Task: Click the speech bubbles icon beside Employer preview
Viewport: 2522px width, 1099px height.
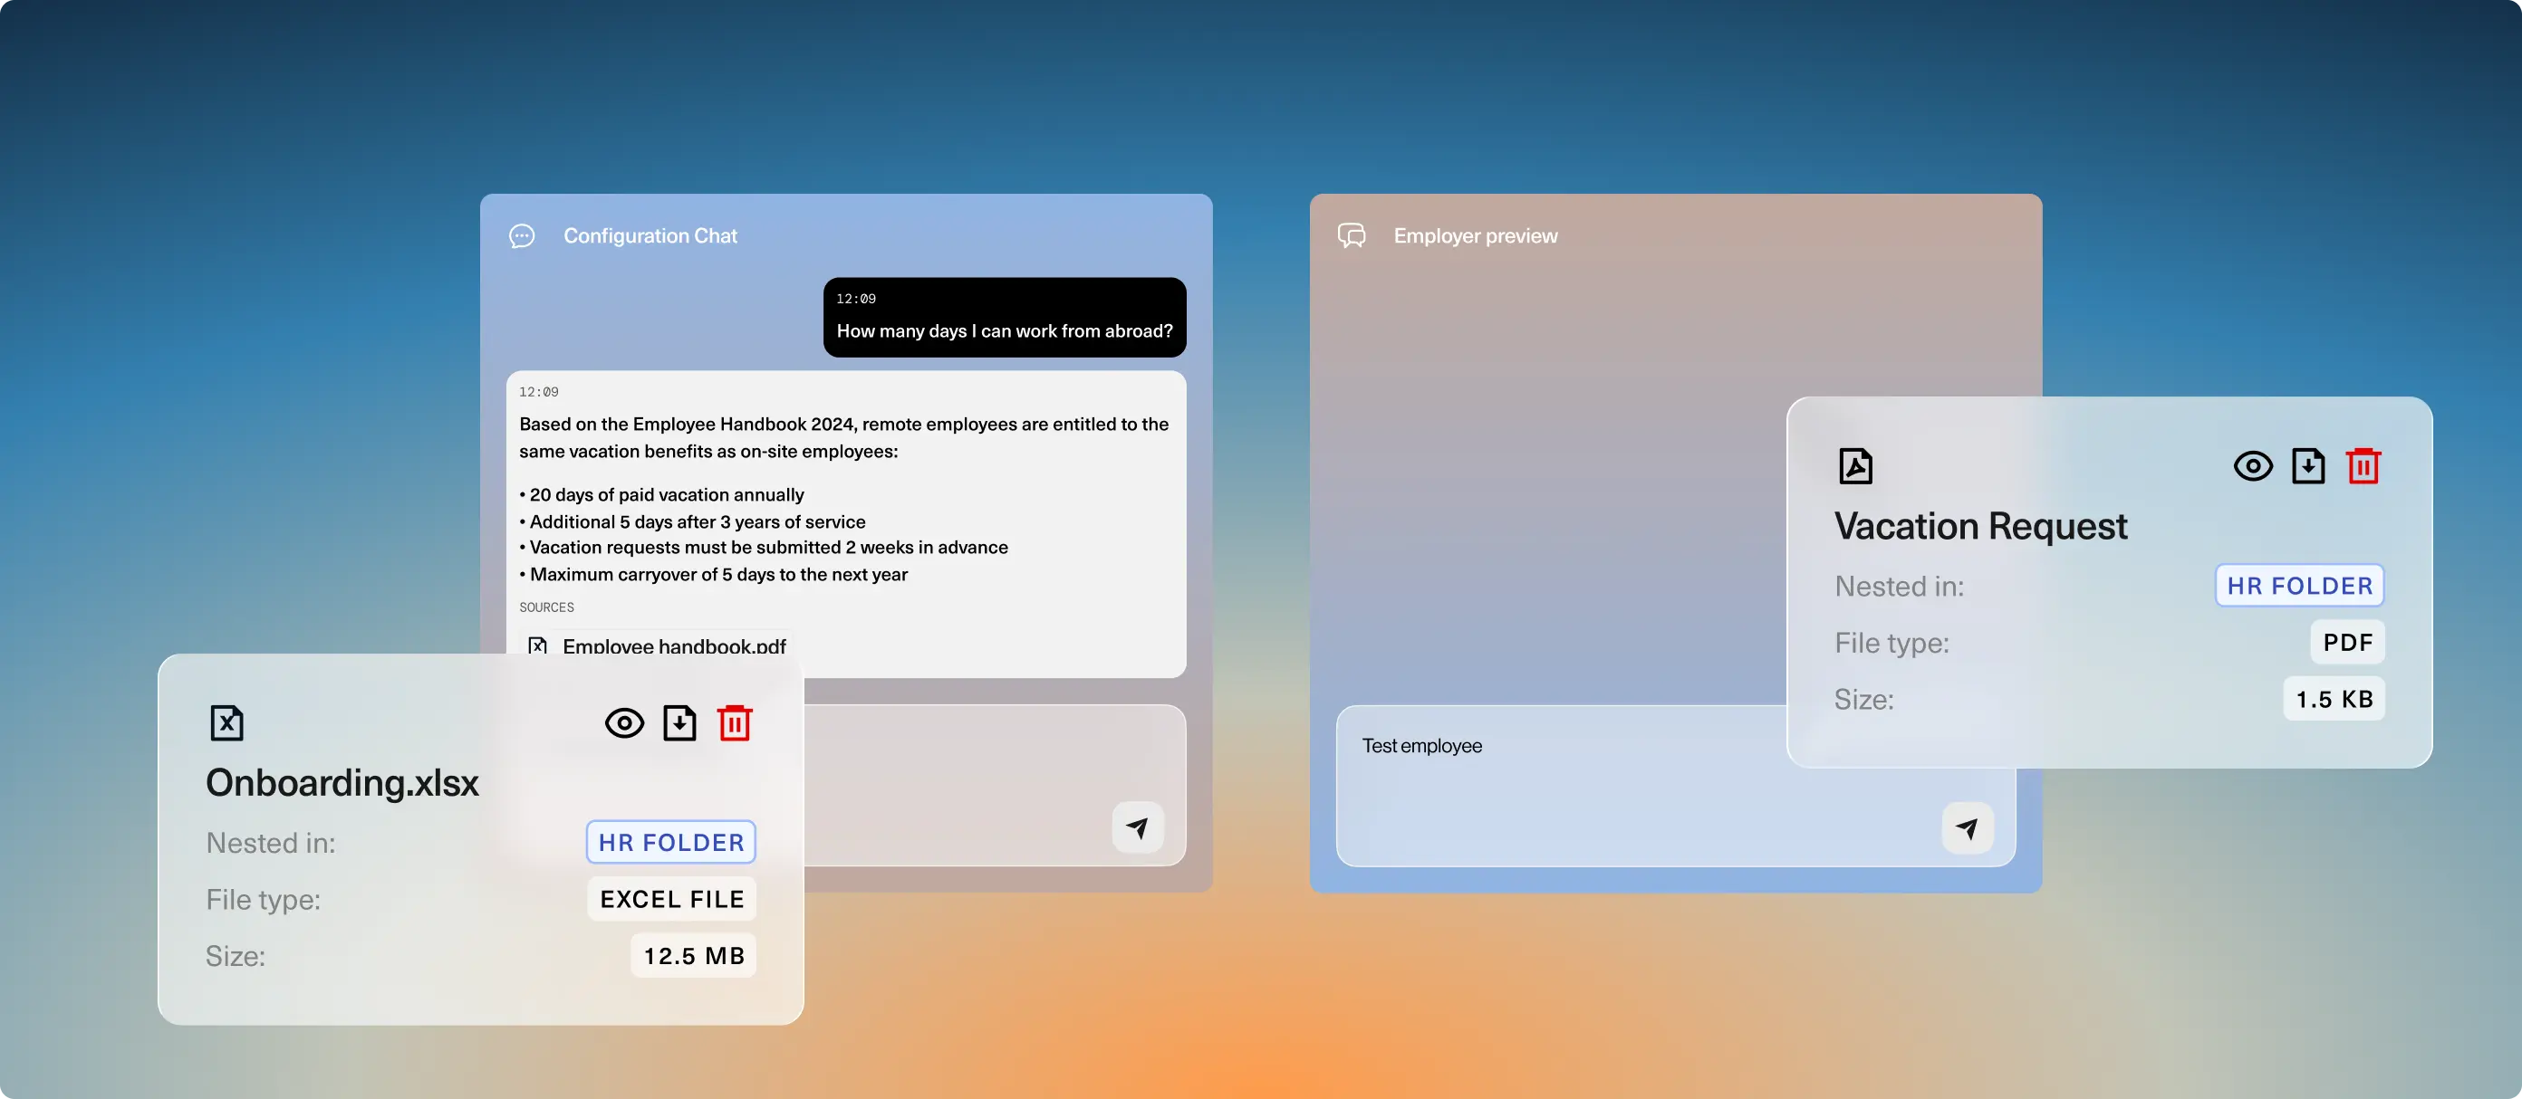Action: click(1352, 236)
